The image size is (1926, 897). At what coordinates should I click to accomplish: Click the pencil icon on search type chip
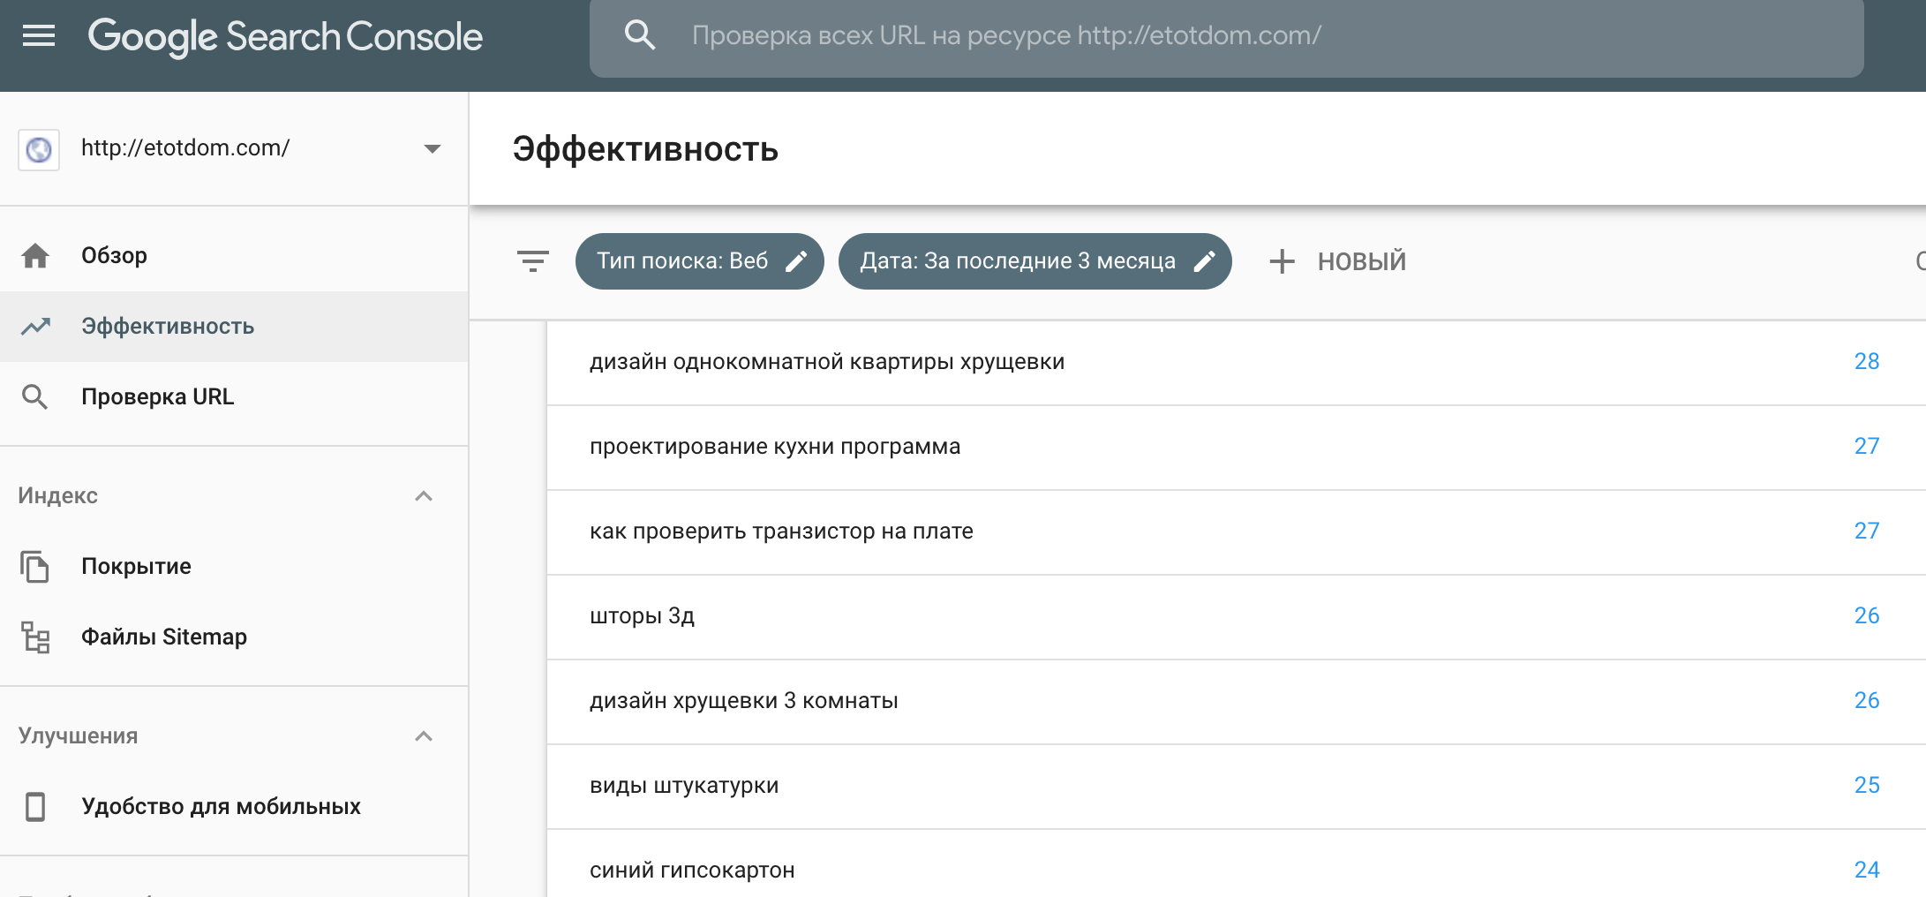796,261
